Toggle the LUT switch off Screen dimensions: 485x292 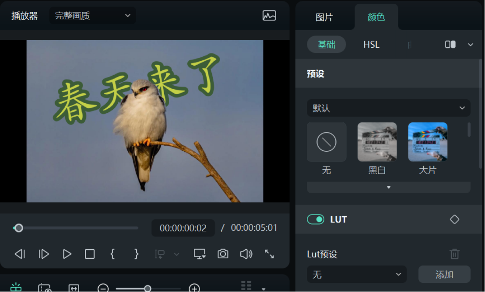[x=316, y=219]
